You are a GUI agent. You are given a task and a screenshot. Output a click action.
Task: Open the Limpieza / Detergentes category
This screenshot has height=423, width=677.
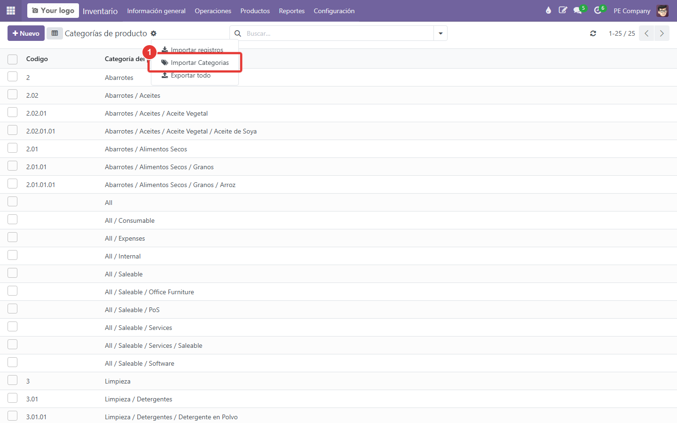(138, 399)
